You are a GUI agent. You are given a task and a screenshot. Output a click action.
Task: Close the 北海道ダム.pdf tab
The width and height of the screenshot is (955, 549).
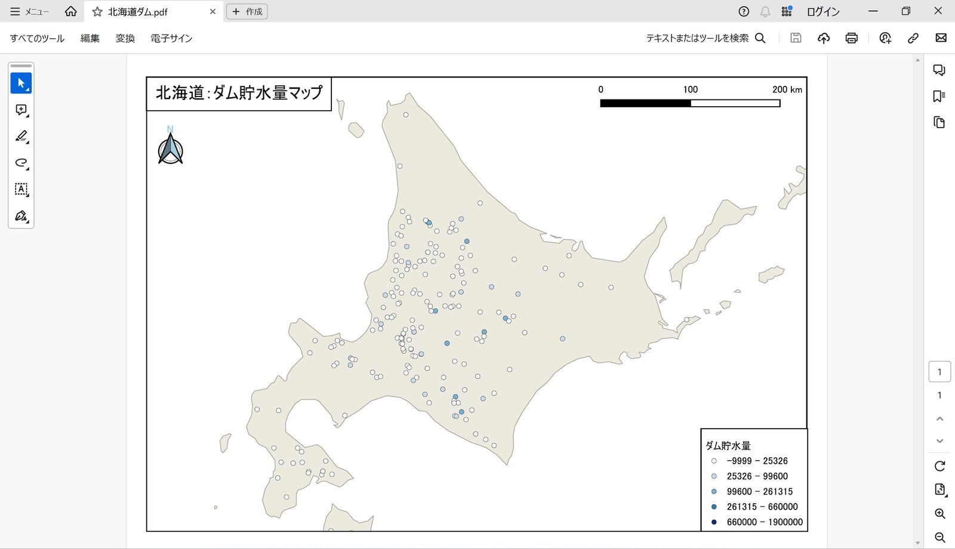tap(212, 12)
